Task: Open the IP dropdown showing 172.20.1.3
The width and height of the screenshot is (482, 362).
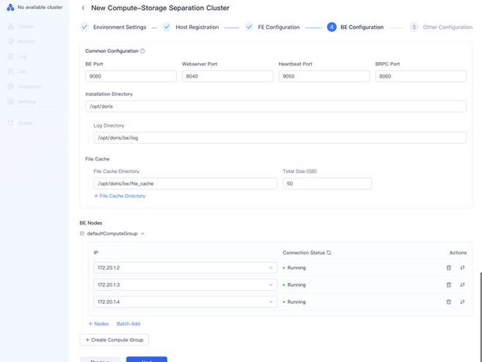Action: tap(186, 285)
